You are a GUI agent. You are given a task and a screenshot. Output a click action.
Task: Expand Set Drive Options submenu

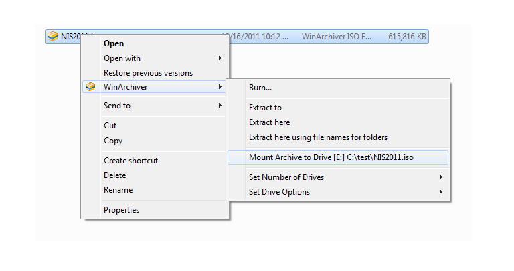pyautogui.click(x=440, y=192)
